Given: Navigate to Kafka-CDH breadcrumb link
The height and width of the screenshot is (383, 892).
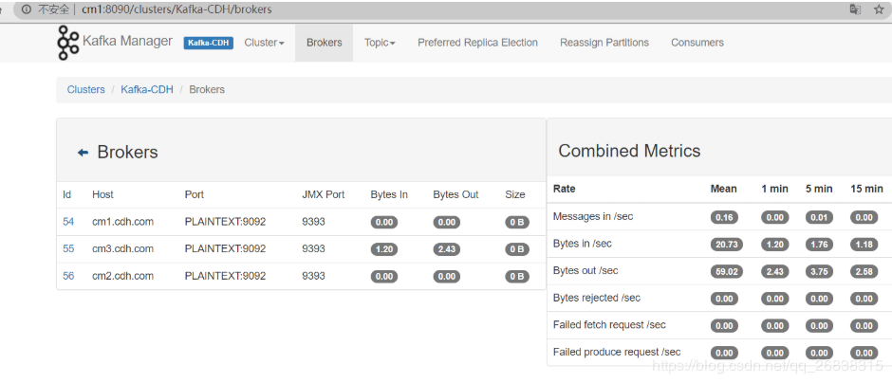Looking at the screenshot, I should click(x=146, y=89).
